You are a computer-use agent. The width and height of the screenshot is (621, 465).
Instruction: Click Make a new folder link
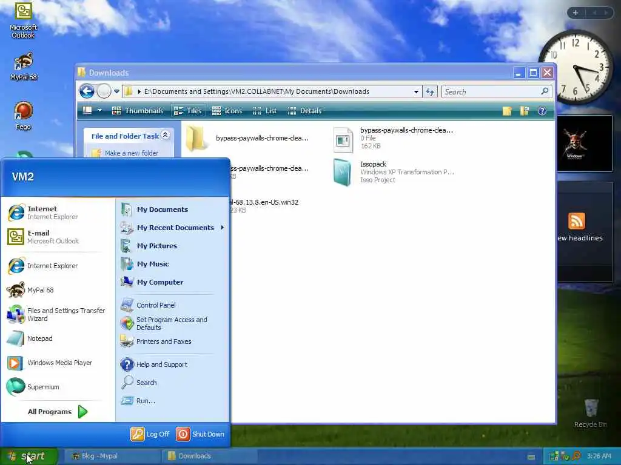(132, 153)
